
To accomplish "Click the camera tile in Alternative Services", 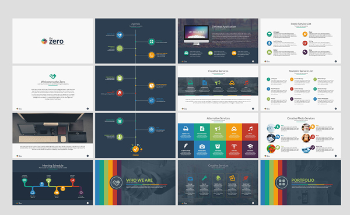I will (202, 149).
